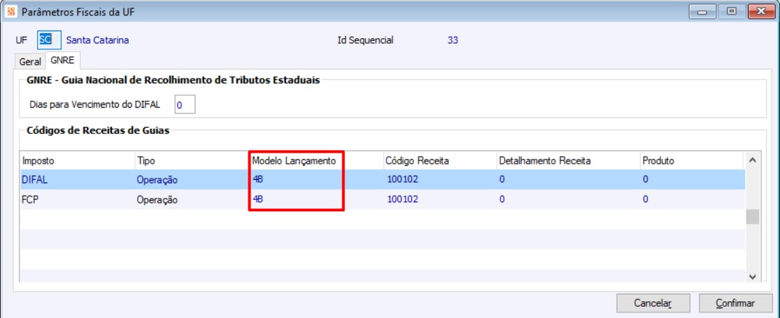The width and height of the screenshot is (780, 318).
Task: Click Dias para Vencimento do DIFAL field
Action: click(185, 105)
